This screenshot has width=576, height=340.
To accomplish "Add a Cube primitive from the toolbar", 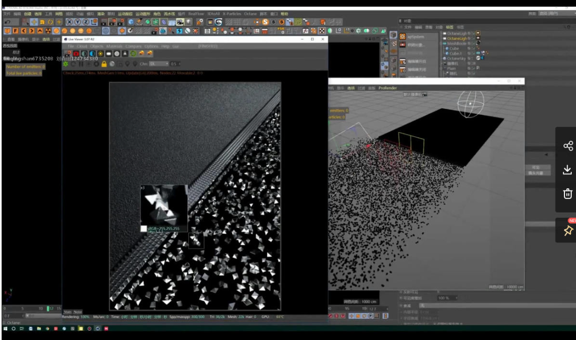I will point(130,22).
